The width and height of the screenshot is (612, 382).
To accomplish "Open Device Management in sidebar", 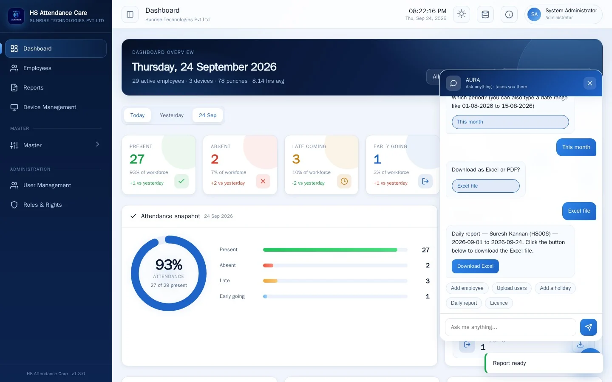I will tap(56, 107).
